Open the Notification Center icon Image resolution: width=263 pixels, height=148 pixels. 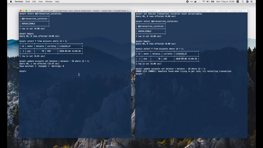pos(251,2)
